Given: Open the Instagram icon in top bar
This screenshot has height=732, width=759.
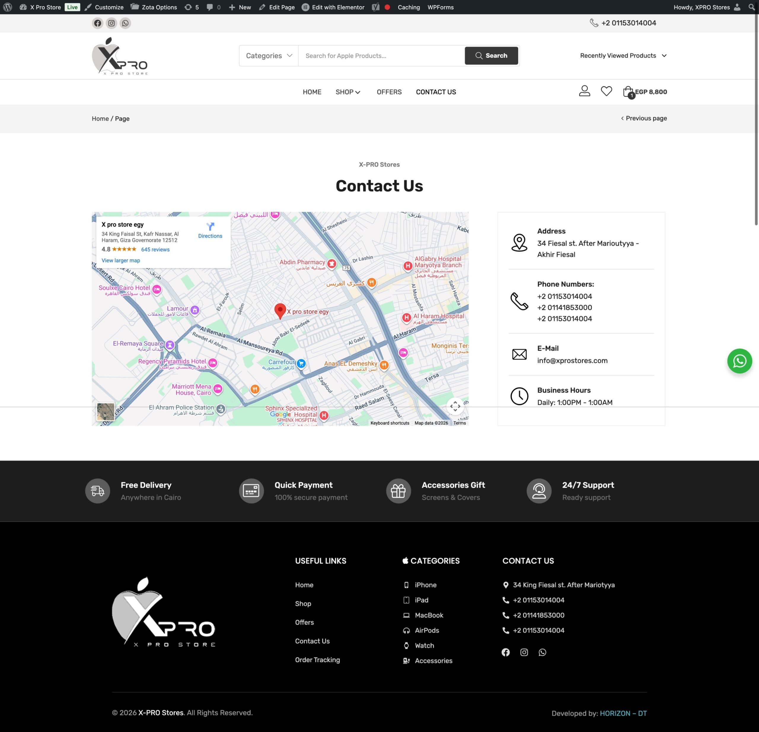Looking at the screenshot, I should tap(111, 23).
